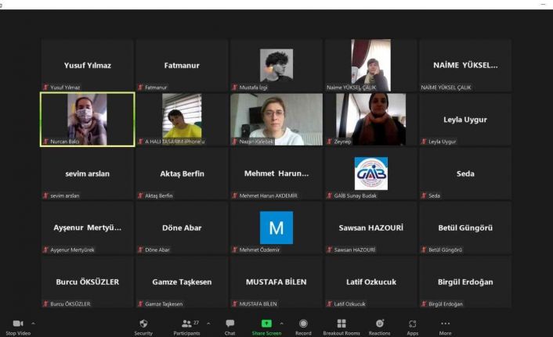
Task: Select the Aktaş Berfin name tile
Action: pos(182,174)
